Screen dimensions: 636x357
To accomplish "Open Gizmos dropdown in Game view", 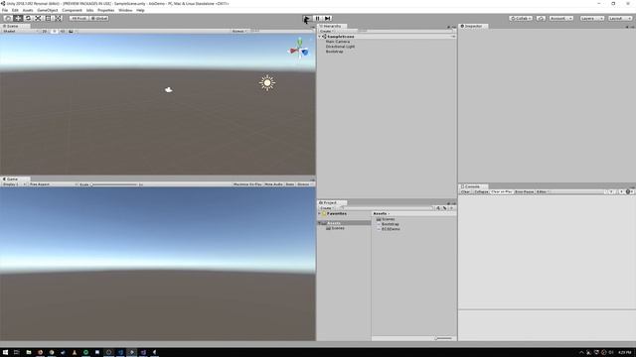I will [x=304, y=184].
